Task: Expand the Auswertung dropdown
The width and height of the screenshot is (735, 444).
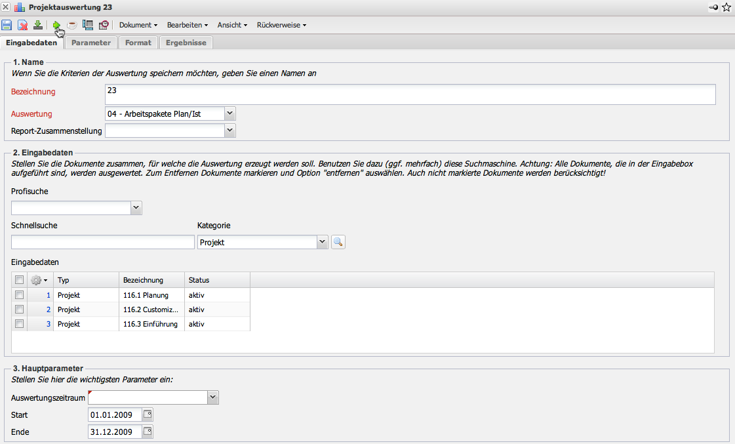Action: 229,113
